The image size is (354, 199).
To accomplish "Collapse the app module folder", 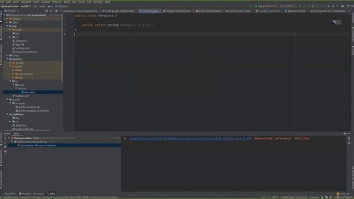I will (7, 26).
